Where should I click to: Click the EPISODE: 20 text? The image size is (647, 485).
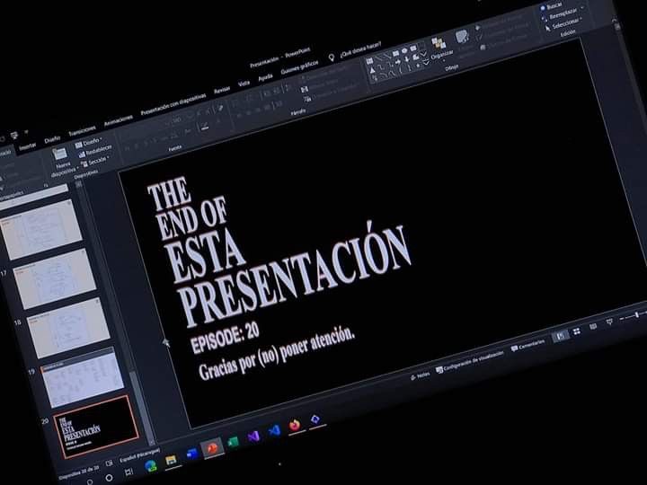[225, 338]
